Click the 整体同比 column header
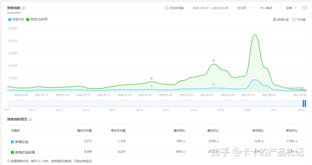This screenshot has height=165, width=312. coord(179,131)
